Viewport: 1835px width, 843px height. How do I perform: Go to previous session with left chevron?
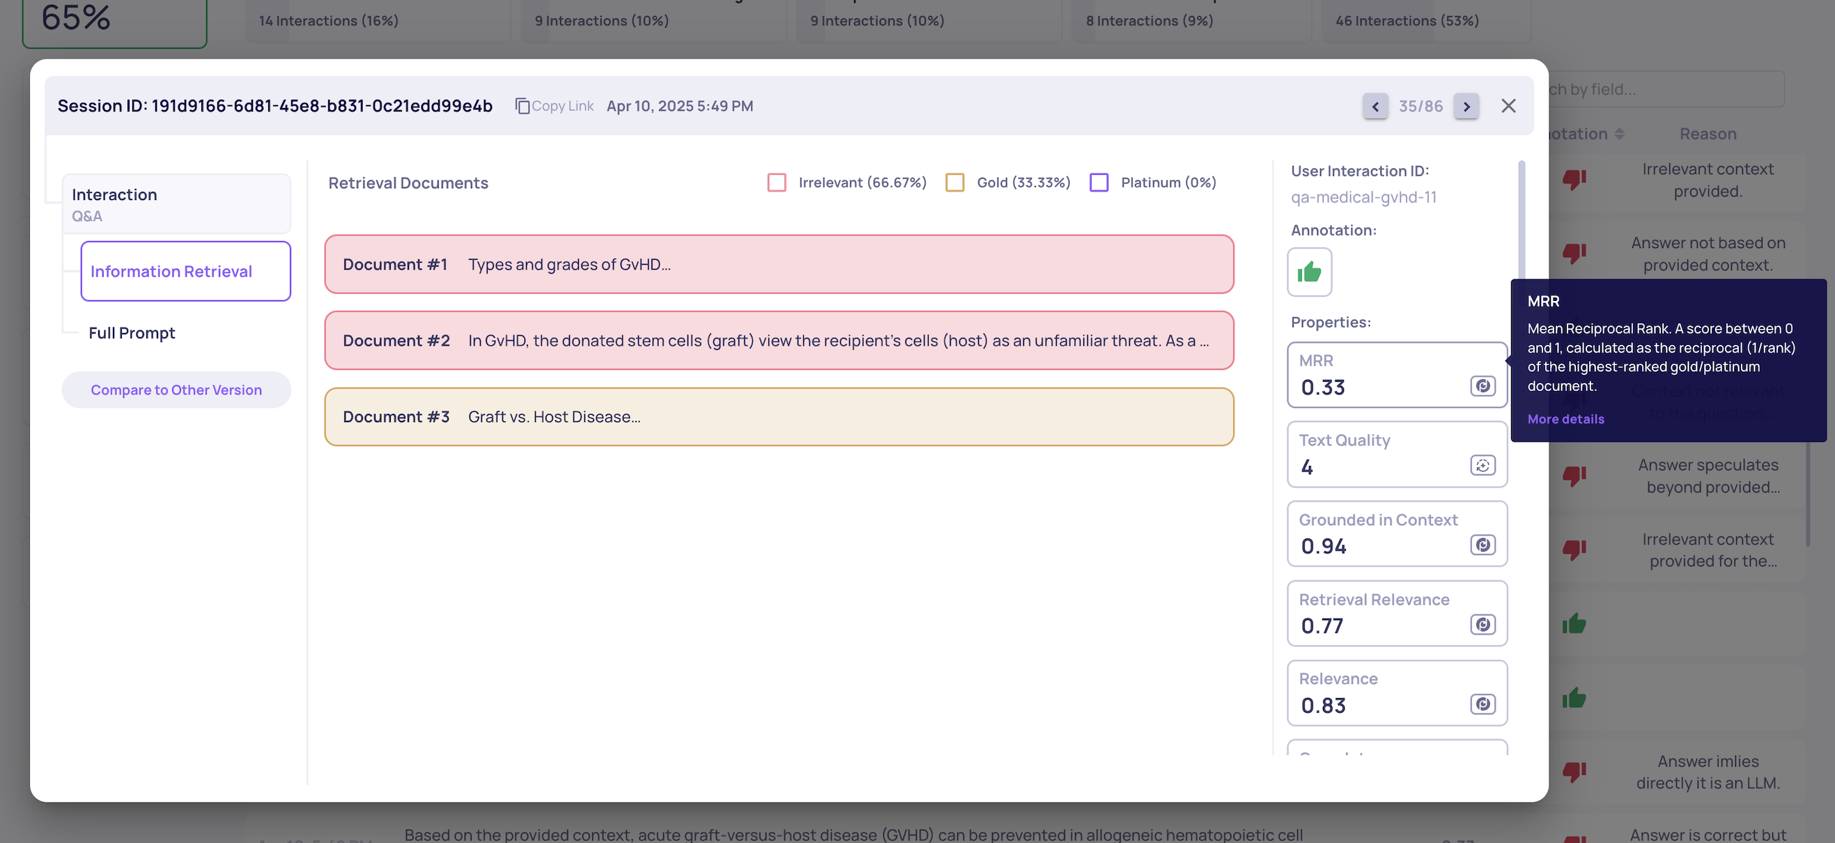point(1375,106)
